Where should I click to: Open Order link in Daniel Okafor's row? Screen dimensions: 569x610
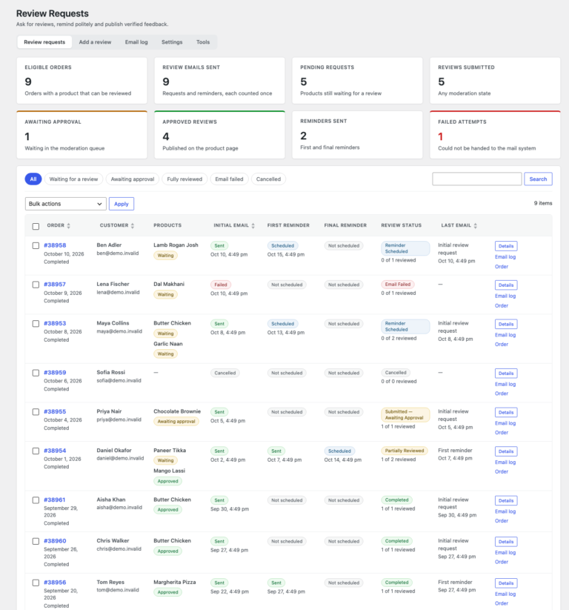pyautogui.click(x=502, y=471)
